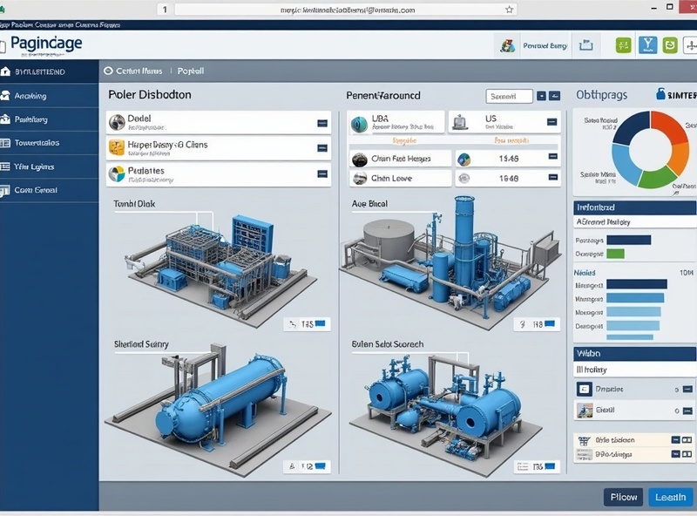697x516 pixels.
Task: Click the Dedel row's round icon
Action: coord(117,122)
